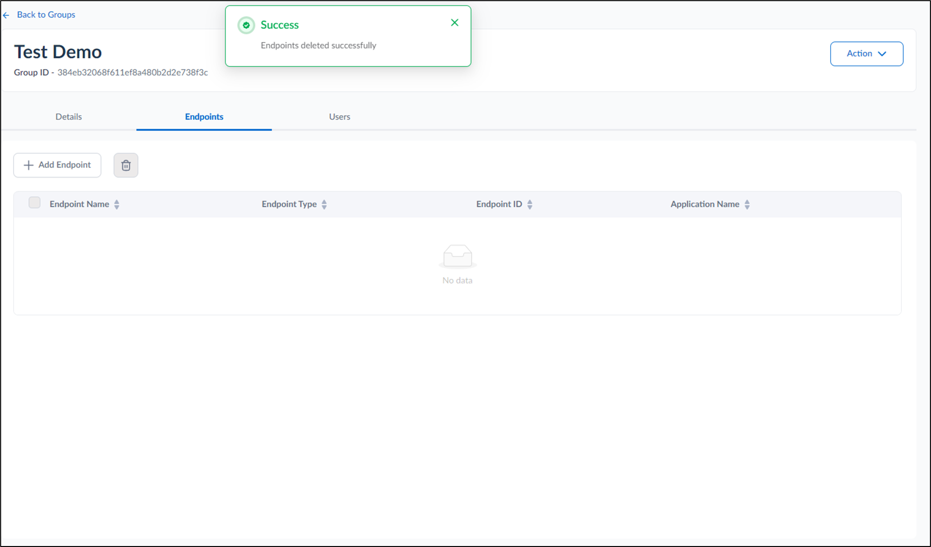Open the Action dropdown
This screenshot has height=547, width=931.
pyautogui.click(x=867, y=54)
